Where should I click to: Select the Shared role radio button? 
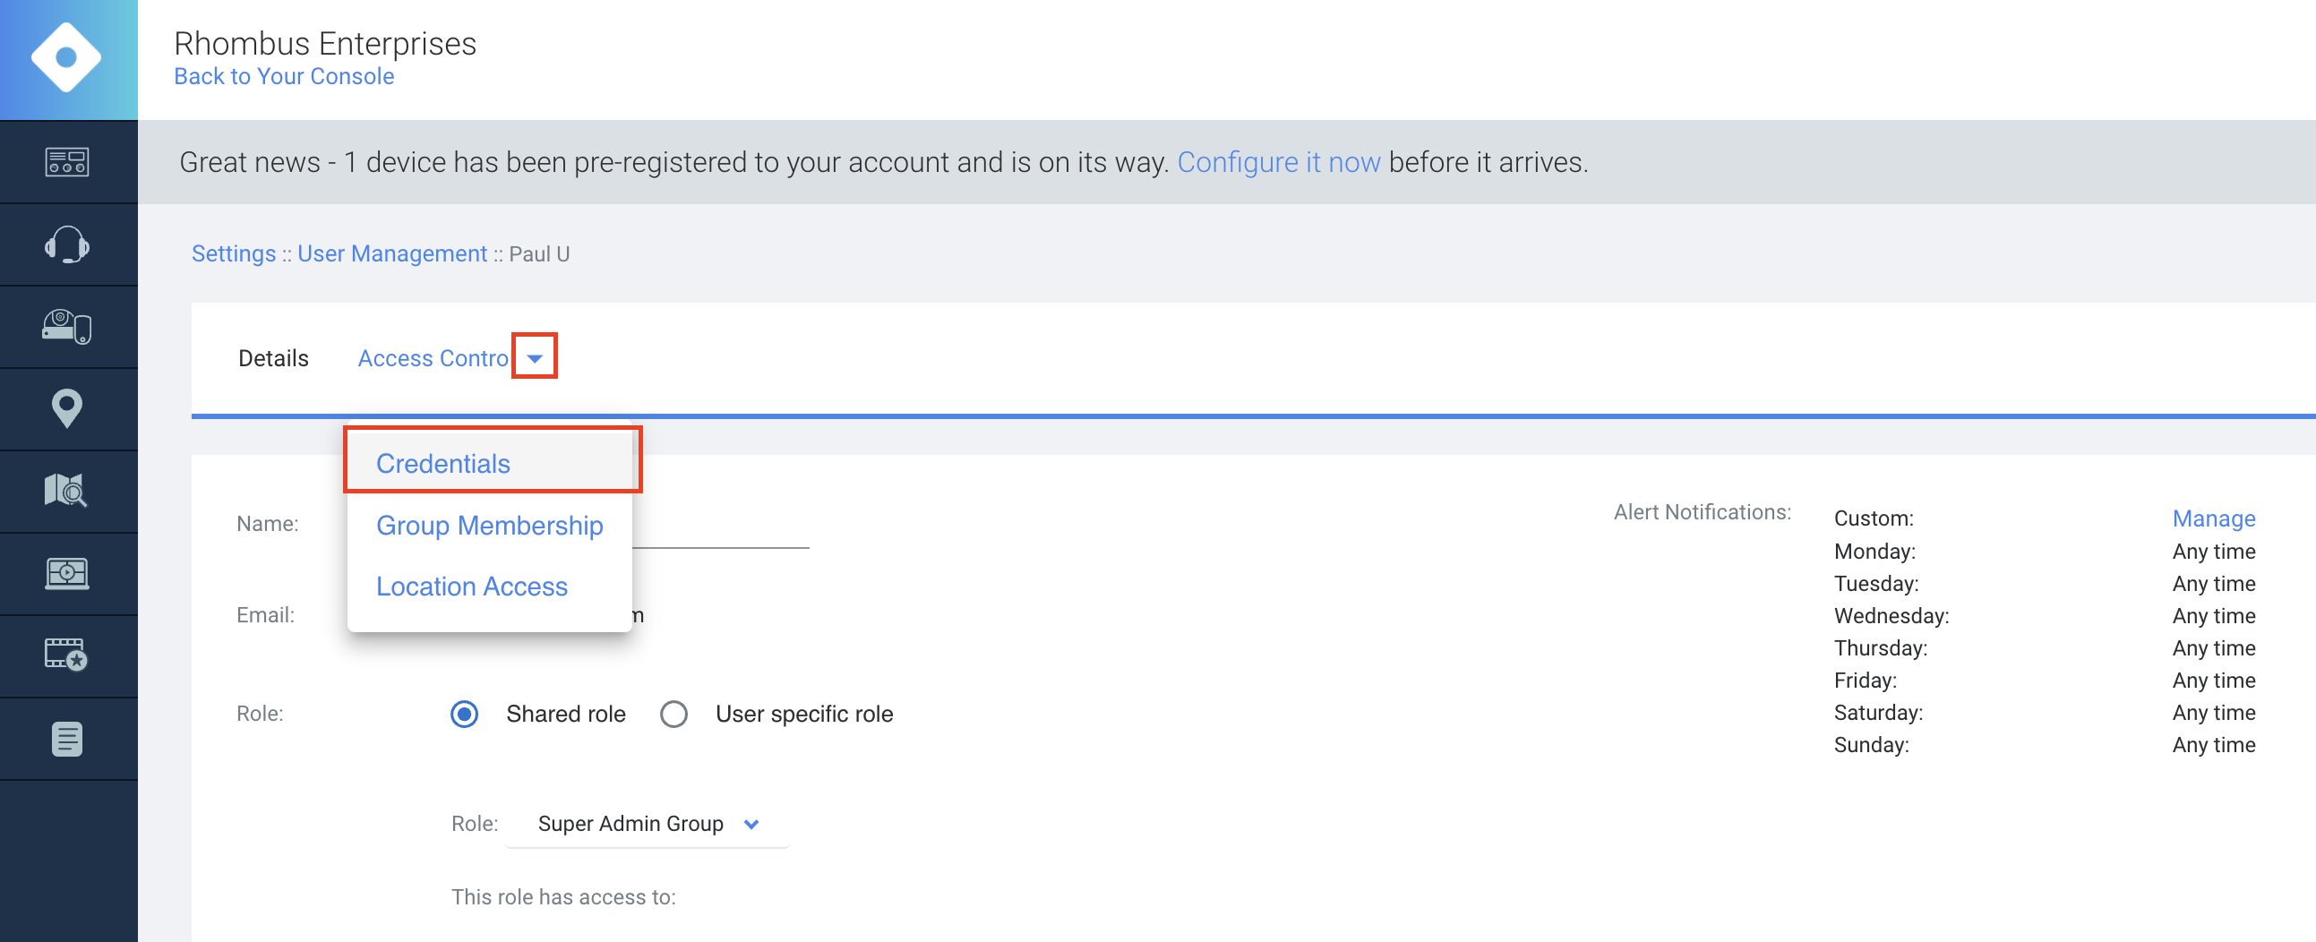(x=464, y=714)
